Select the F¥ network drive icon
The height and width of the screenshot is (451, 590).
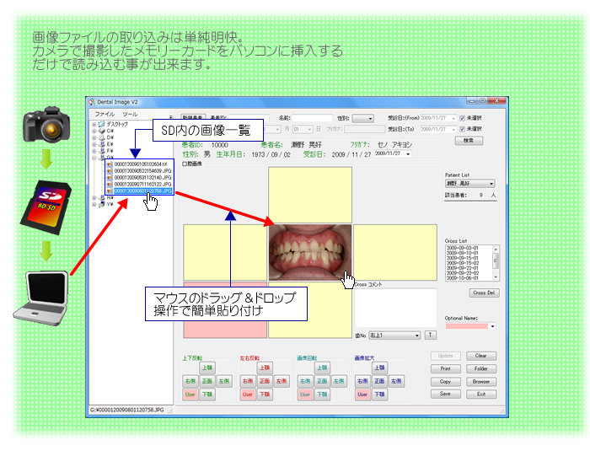(101, 151)
